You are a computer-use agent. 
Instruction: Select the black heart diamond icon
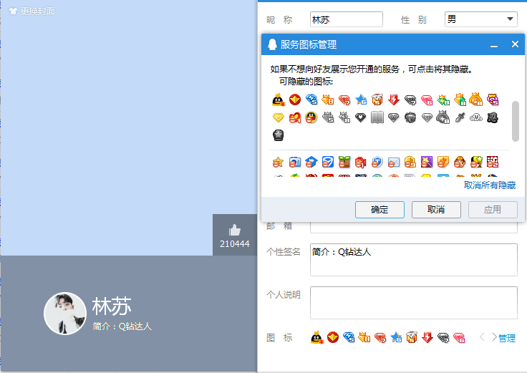pyautogui.click(x=361, y=117)
